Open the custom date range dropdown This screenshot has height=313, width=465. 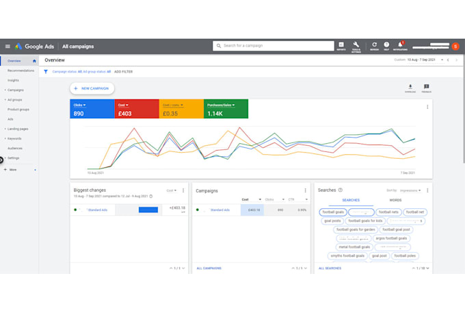[425, 60]
